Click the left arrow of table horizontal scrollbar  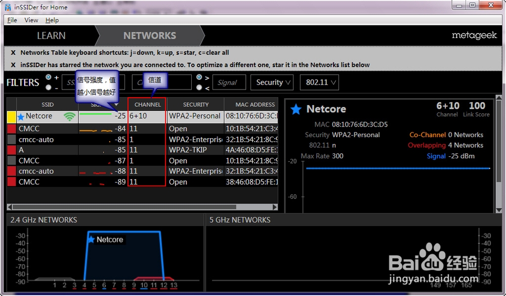[x=10, y=207]
